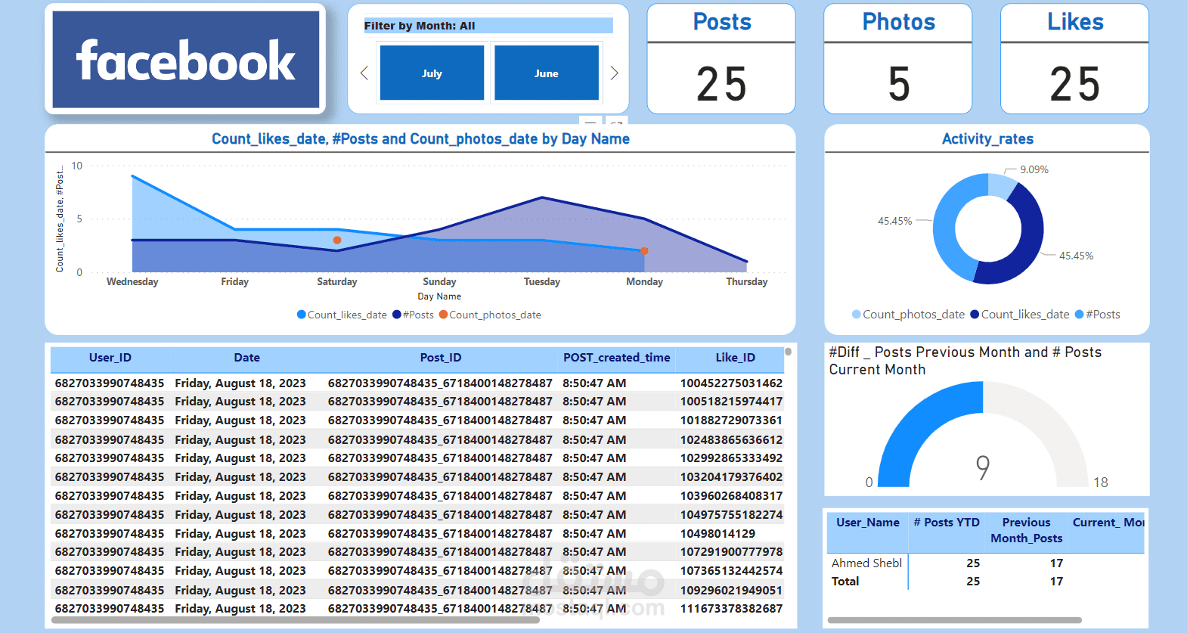Screen dimensions: 1187x633
Task: Sort the table by Date column
Action: click(x=246, y=358)
